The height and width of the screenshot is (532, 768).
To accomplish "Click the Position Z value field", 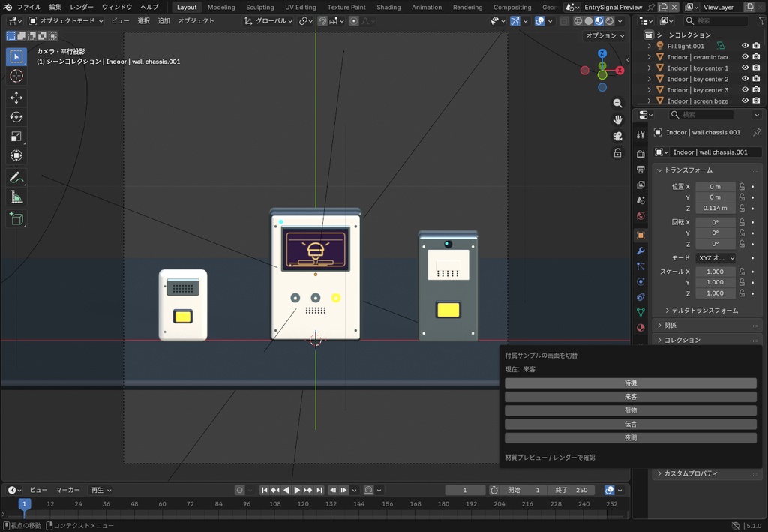I will coord(715,208).
